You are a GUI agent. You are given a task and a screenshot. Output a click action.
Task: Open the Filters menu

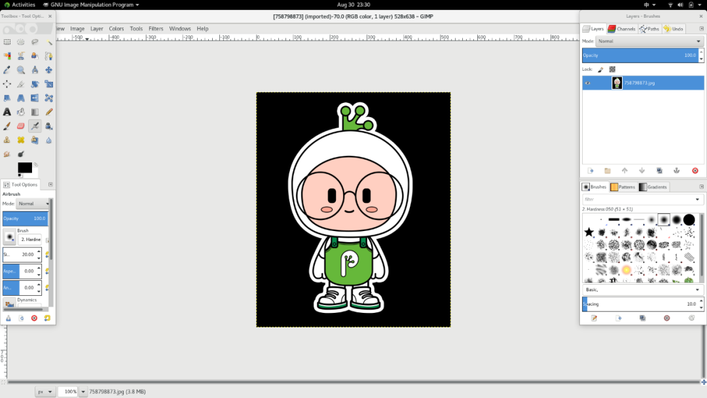pos(156,28)
